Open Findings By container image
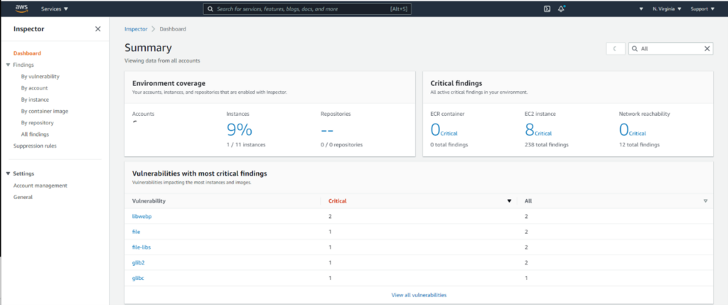 click(45, 112)
